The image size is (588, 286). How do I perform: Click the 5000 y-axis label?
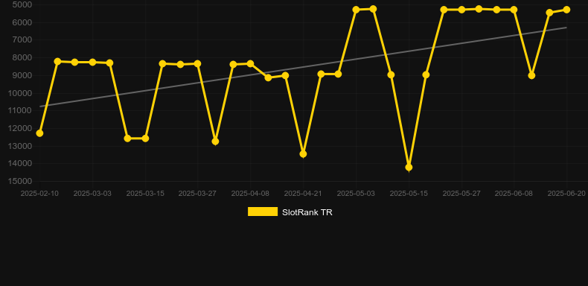[22, 5]
